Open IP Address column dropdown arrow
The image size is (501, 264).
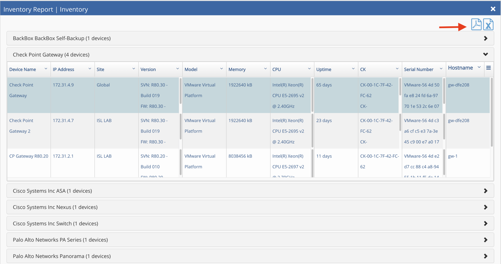point(90,69)
